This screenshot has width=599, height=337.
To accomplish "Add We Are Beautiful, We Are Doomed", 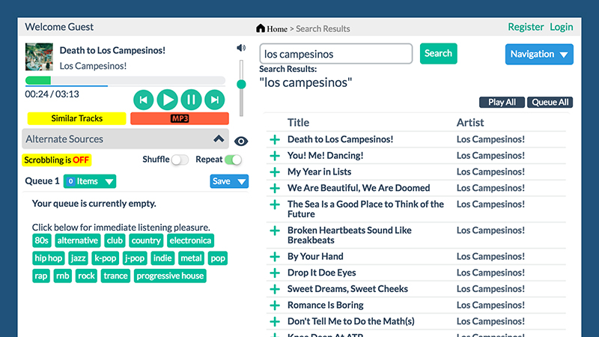I will (x=275, y=189).
